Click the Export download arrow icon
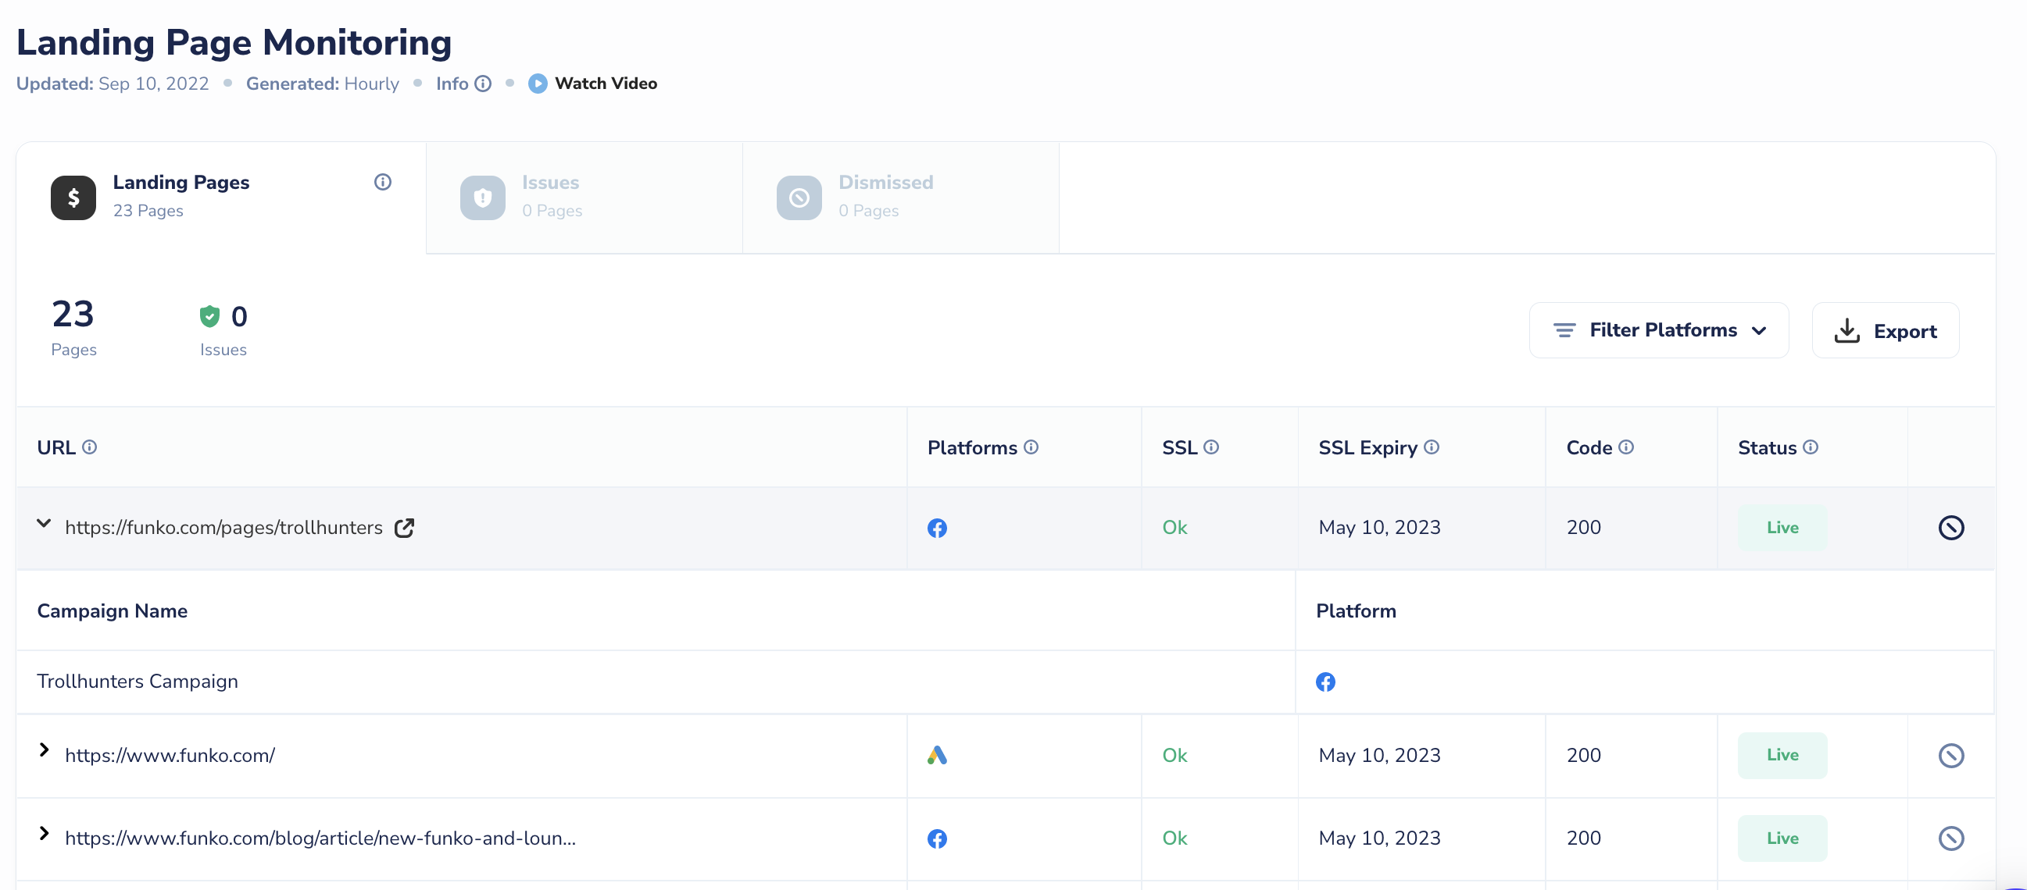 coord(1846,330)
